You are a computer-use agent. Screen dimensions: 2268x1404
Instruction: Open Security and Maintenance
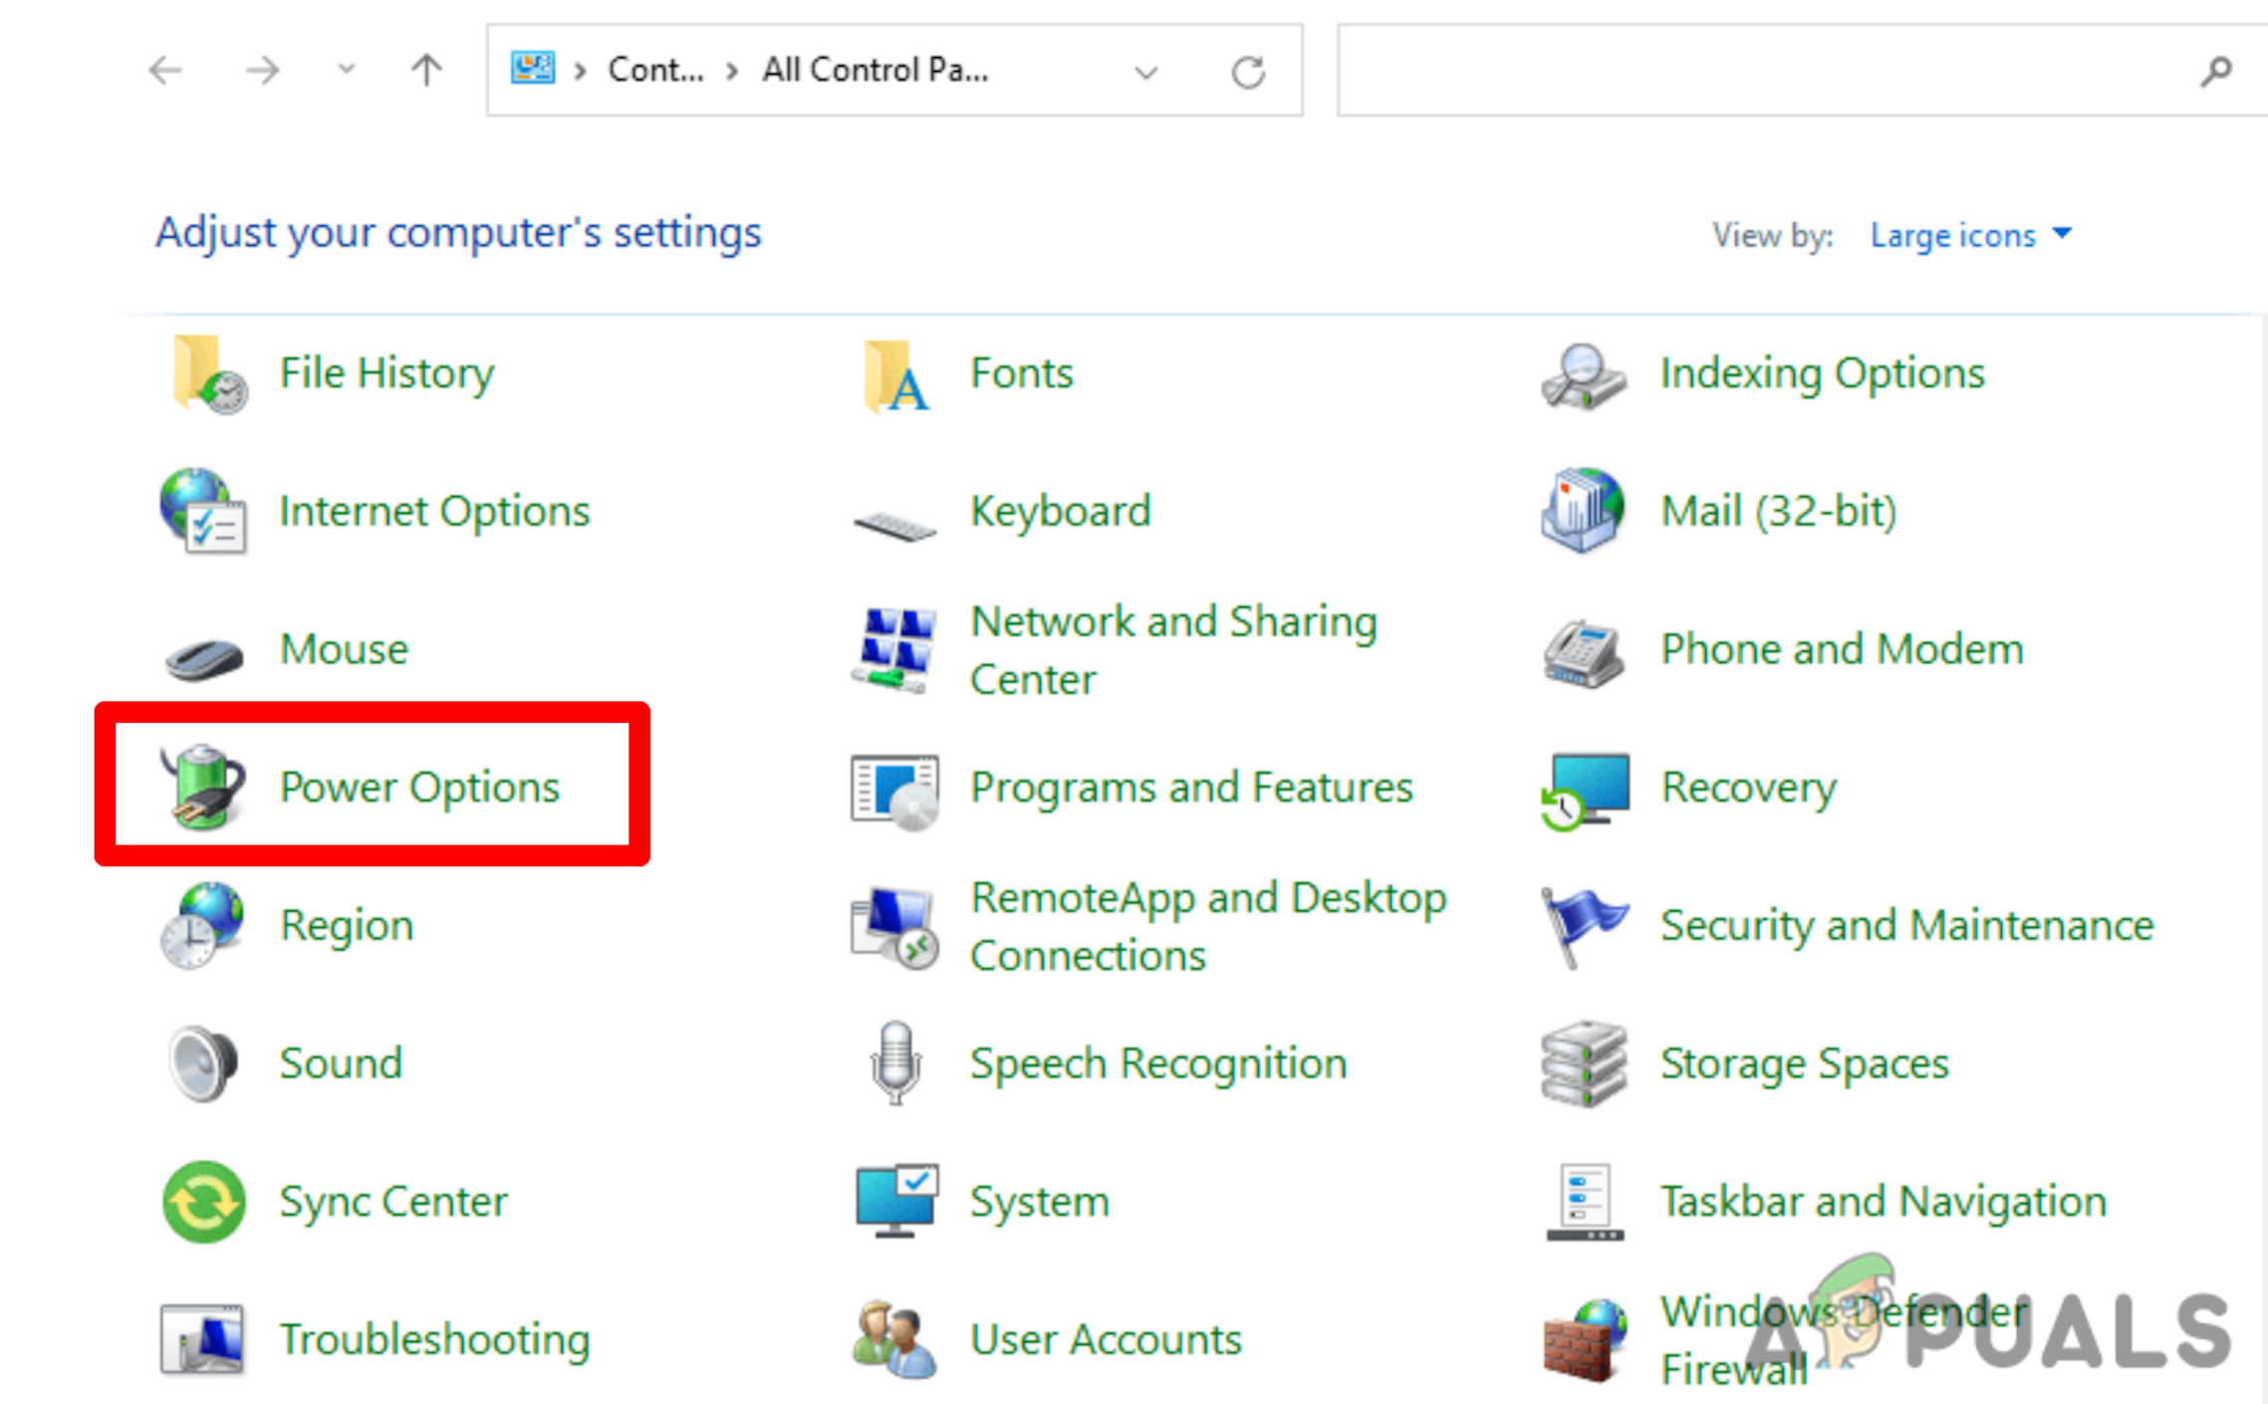click(x=1906, y=924)
